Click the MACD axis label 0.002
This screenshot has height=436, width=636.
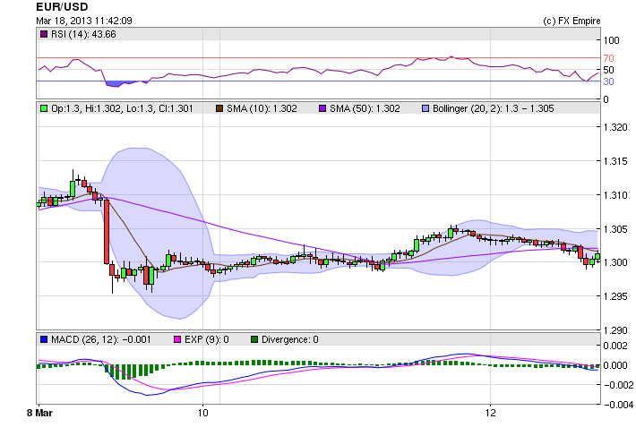tap(615, 346)
